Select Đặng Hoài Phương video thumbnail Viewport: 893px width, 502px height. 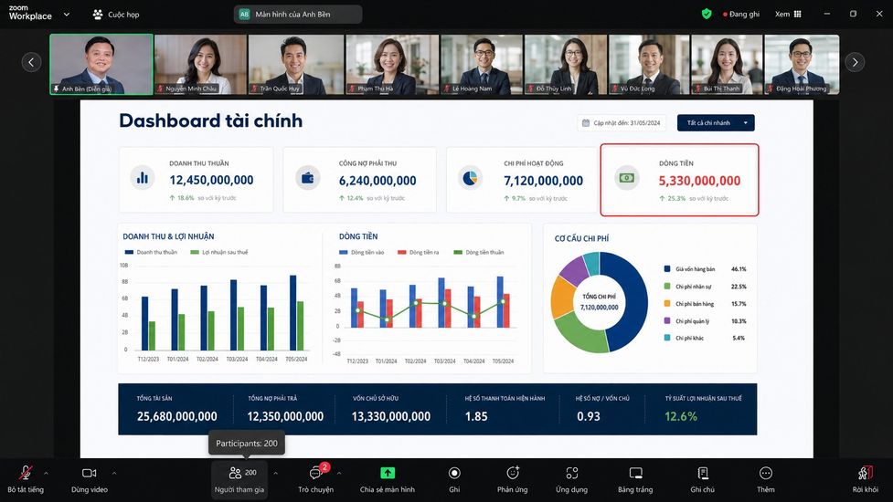802,64
